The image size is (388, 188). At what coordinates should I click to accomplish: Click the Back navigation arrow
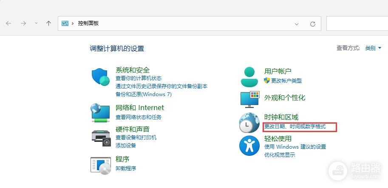8,23
